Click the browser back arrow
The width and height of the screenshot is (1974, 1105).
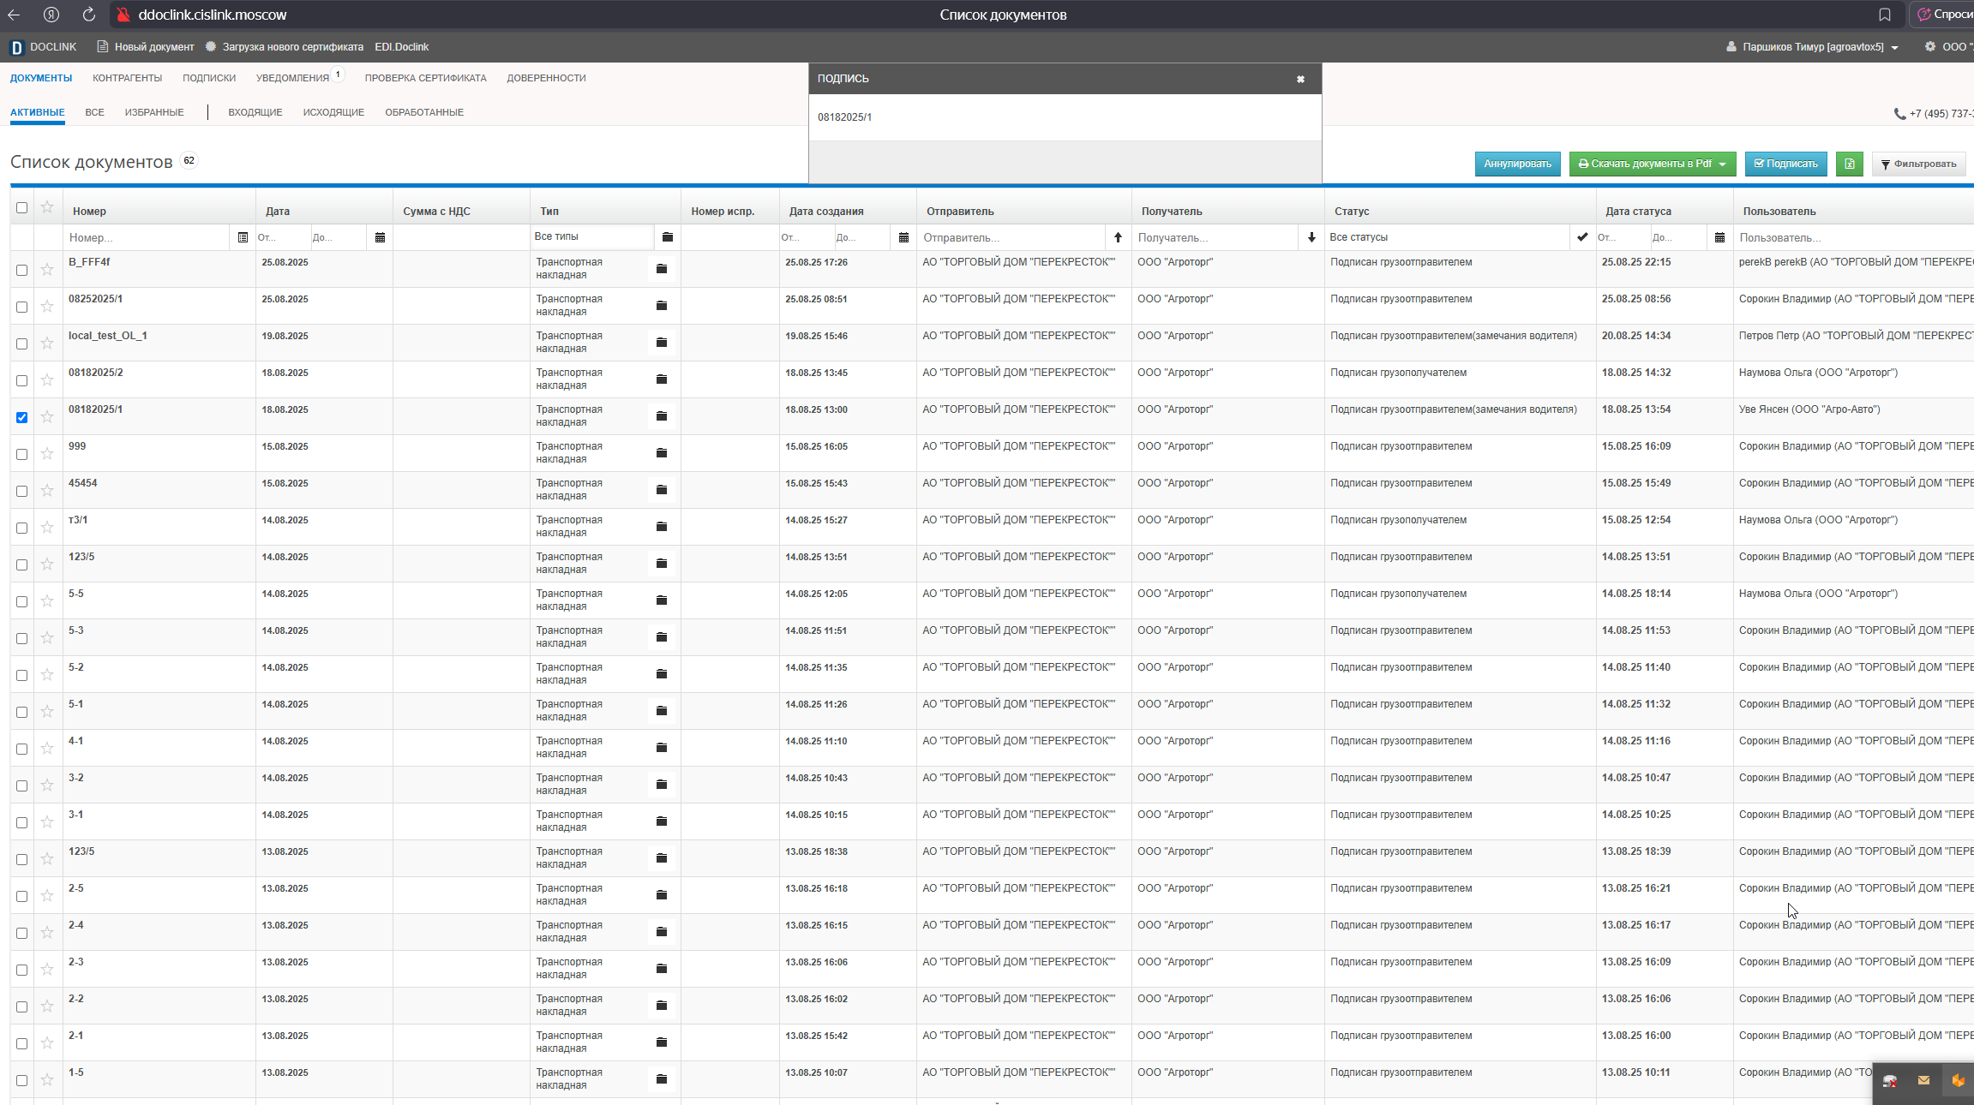coord(14,15)
